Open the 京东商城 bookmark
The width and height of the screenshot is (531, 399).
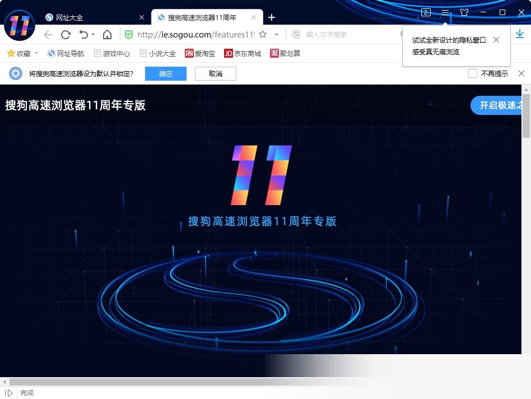coord(243,53)
